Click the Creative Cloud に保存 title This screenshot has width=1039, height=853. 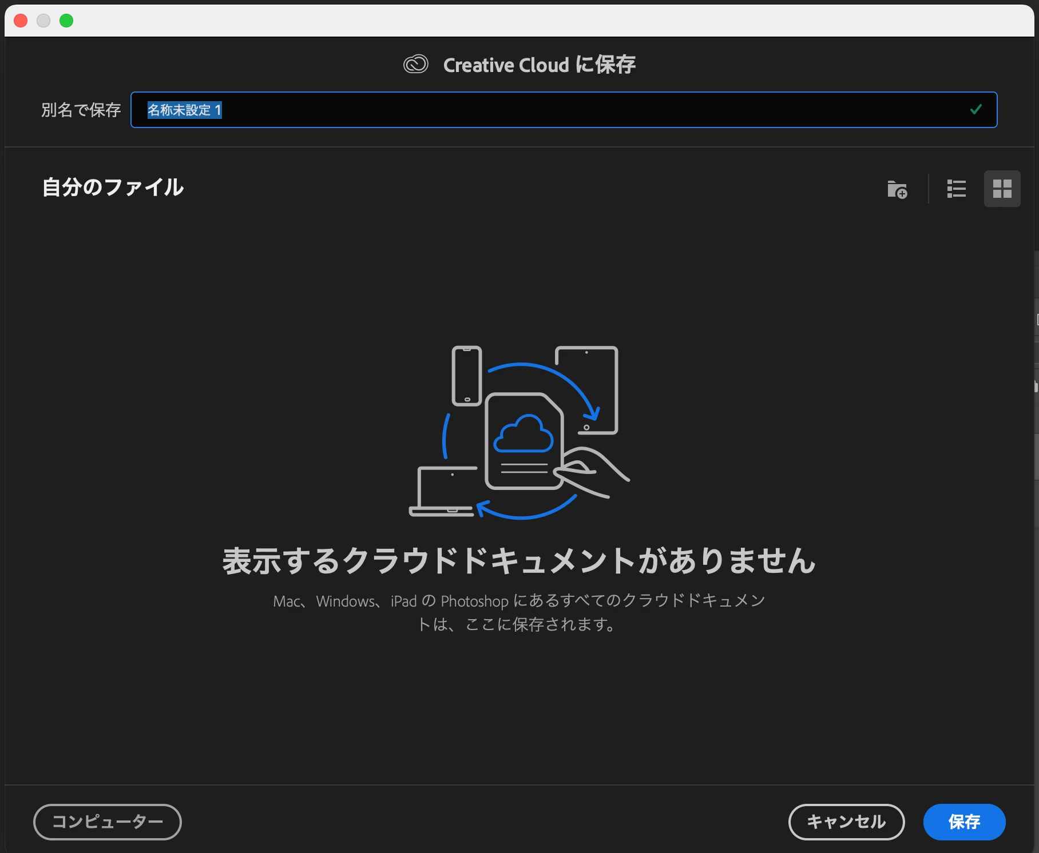[x=540, y=65]
